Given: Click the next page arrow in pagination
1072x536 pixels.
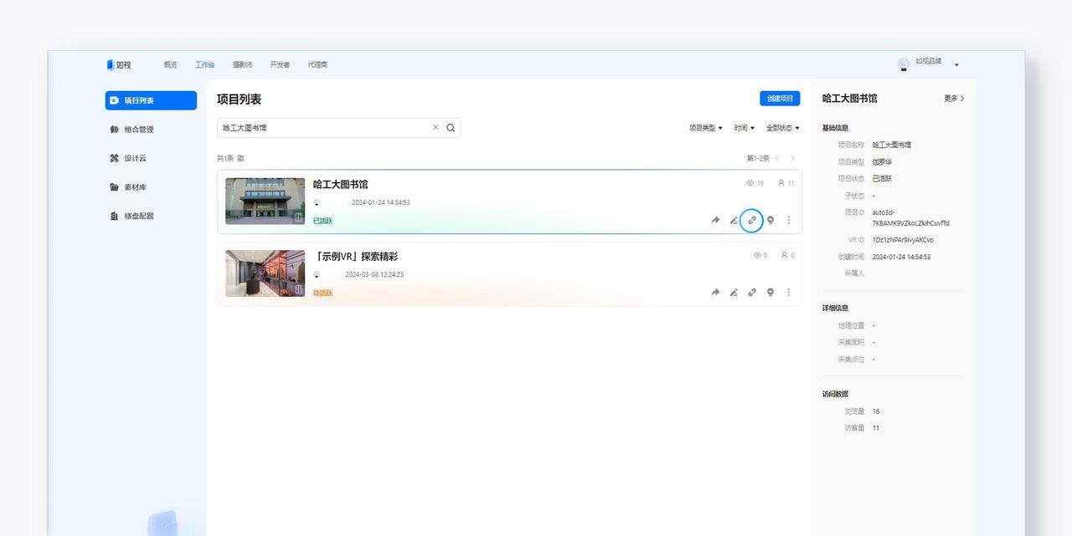Looking at the screenshot, I should 791,158.
